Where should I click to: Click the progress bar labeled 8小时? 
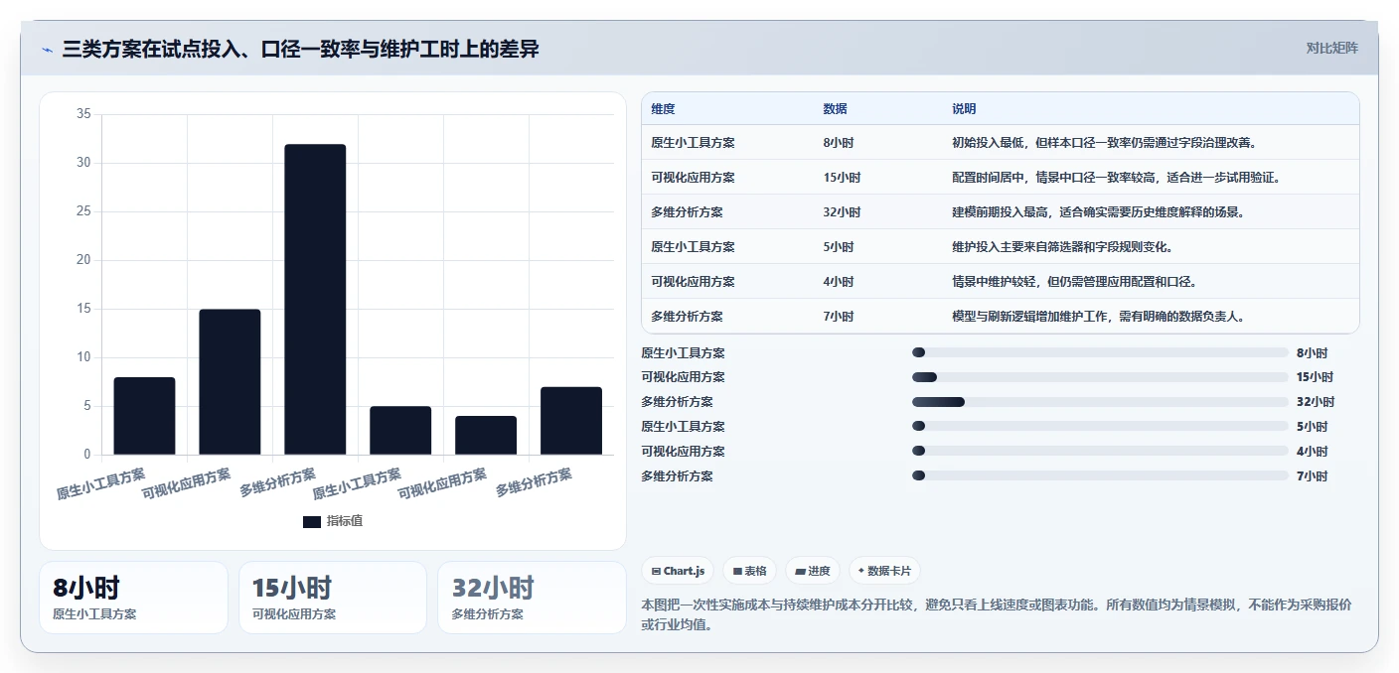coord(1100,352)
